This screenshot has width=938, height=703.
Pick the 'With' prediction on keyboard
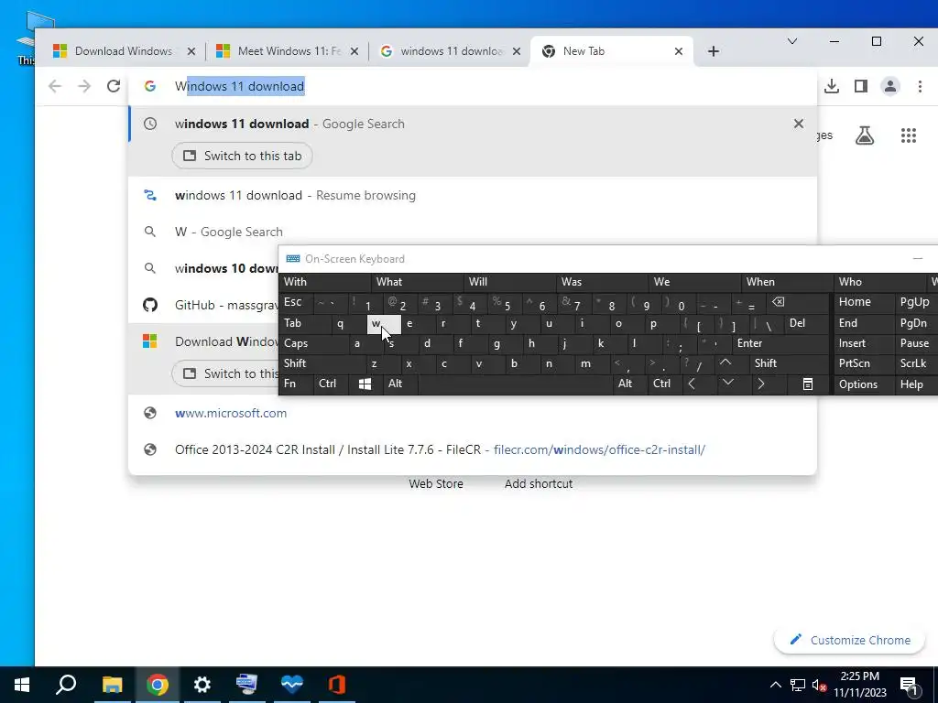(325, 282)
